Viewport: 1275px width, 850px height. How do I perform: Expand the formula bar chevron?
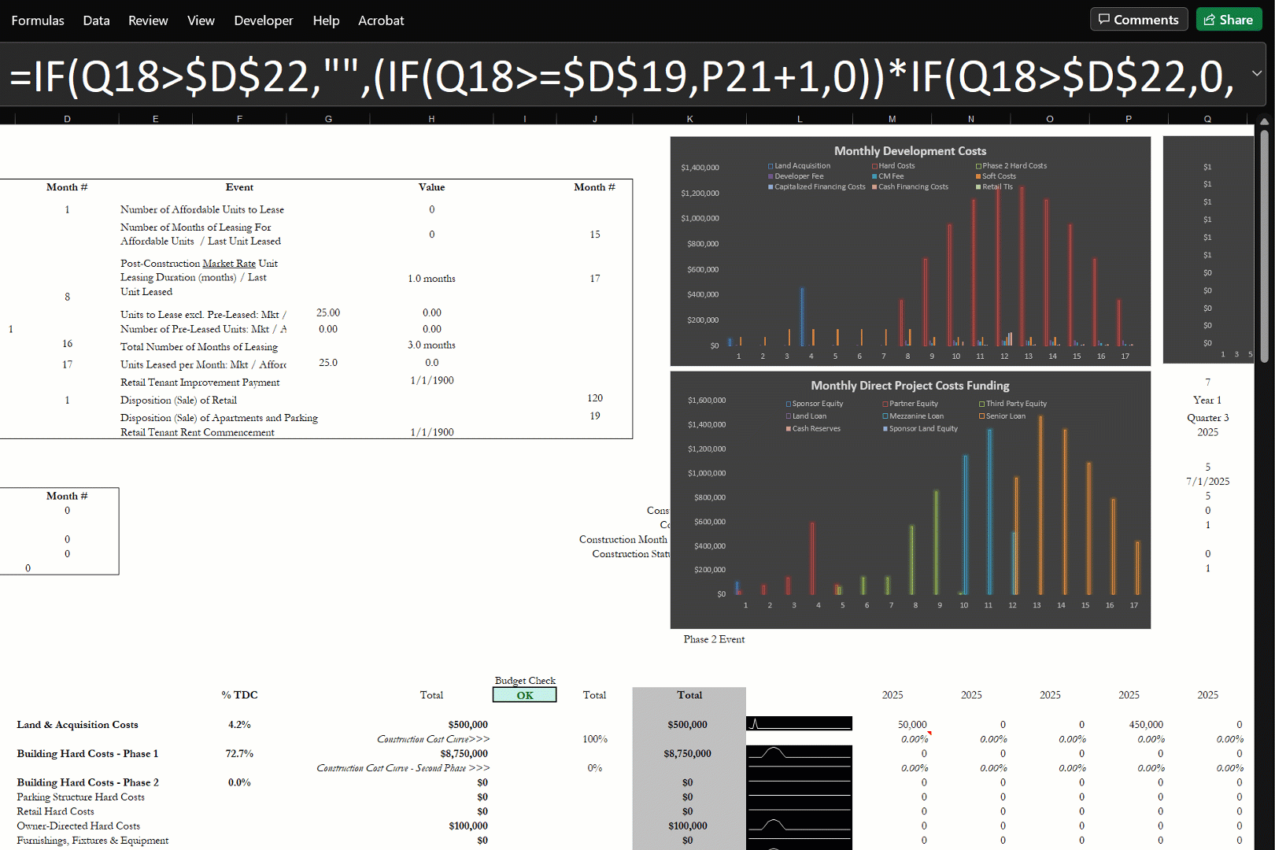click(x=1257, y=73)
